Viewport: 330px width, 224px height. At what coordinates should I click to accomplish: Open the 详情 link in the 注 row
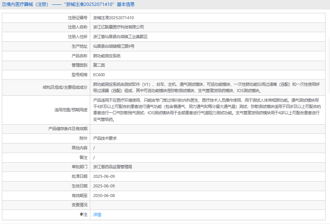pyautogui.click(x=97, y=215)
